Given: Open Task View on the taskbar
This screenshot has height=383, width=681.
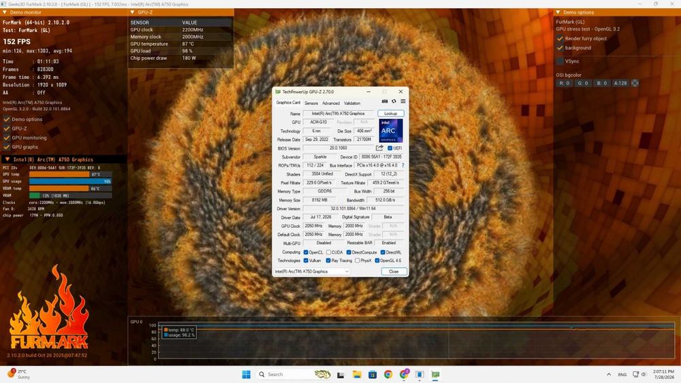Looking at the screenshot, I should click(340, 375).
